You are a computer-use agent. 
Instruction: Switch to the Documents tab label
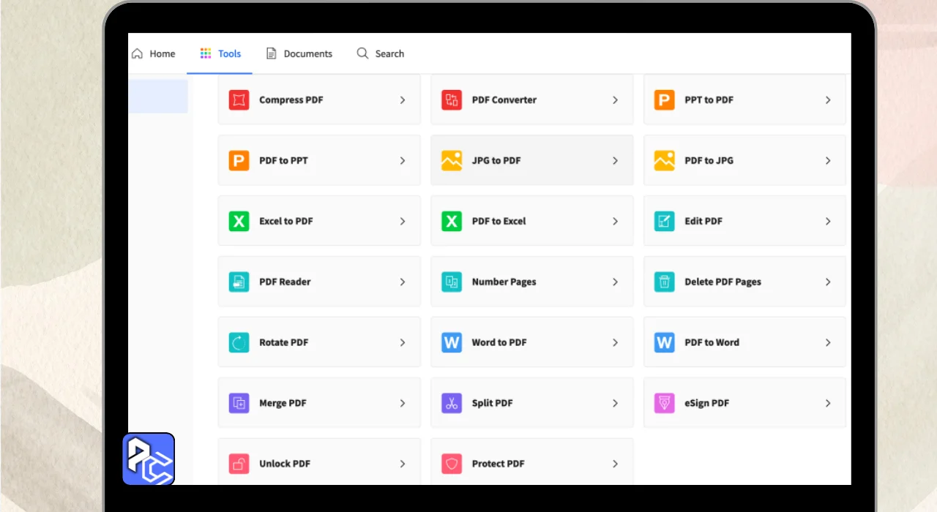[x=308, y=53]
